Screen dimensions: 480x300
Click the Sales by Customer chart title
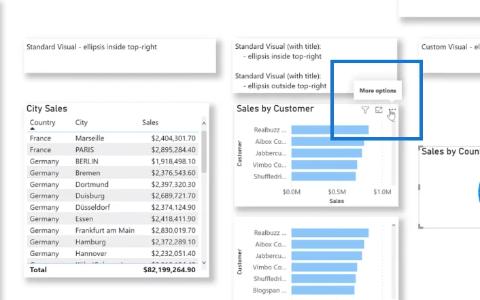[275, 109]
